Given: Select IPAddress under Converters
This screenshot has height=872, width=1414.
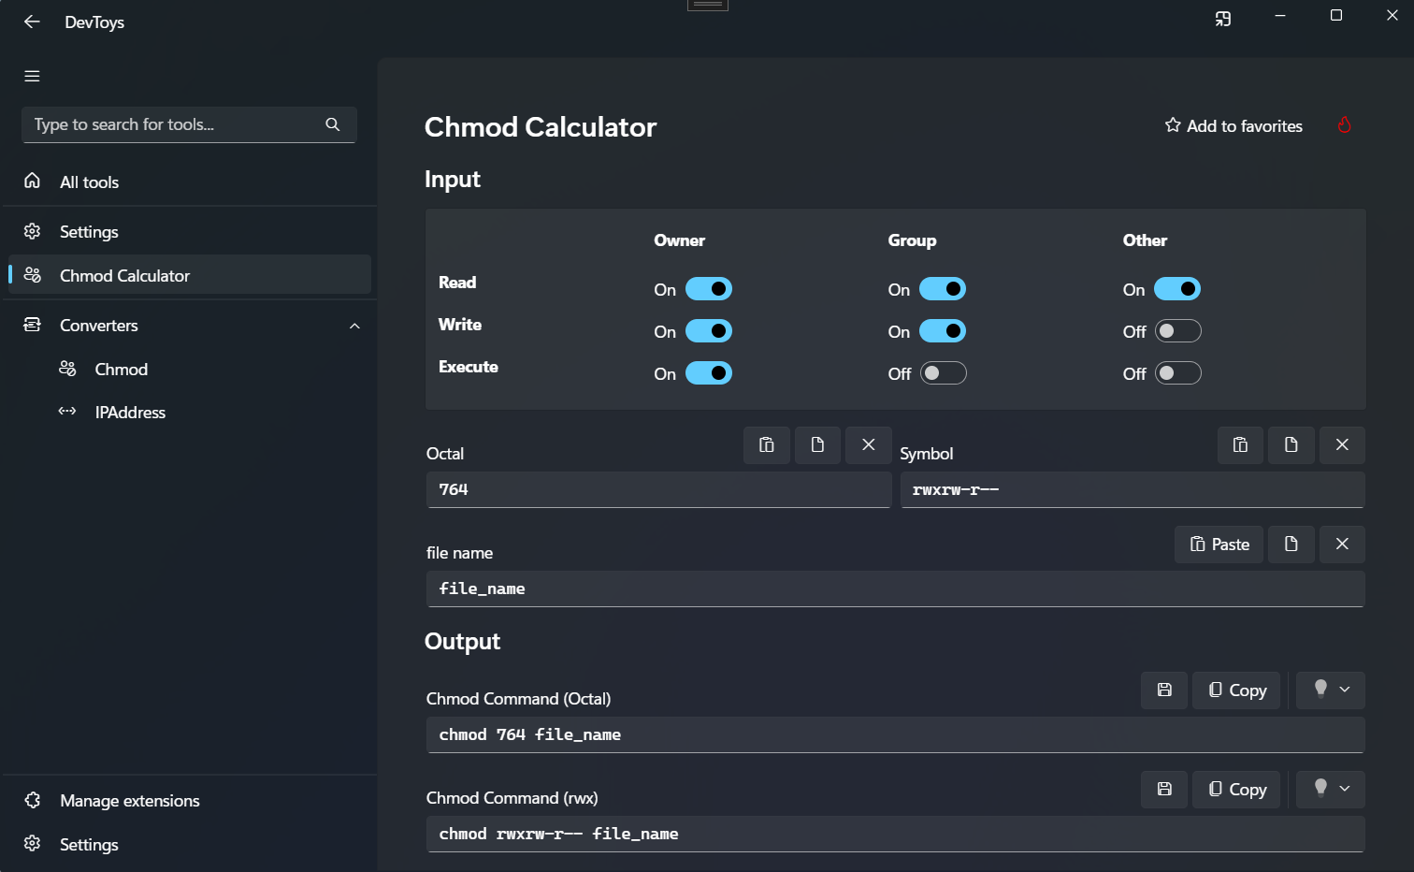Looking at the screenshot, I should pos(190,412).
